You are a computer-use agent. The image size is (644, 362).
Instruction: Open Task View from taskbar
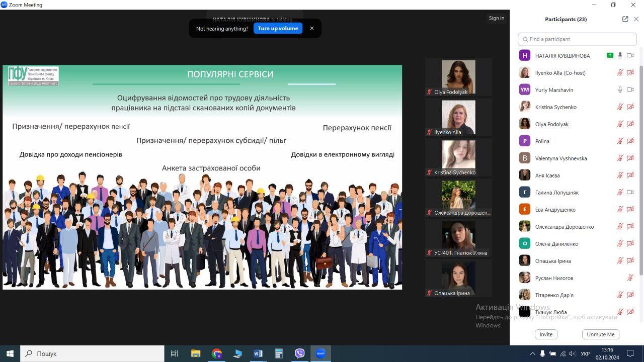tap(175, 353)
